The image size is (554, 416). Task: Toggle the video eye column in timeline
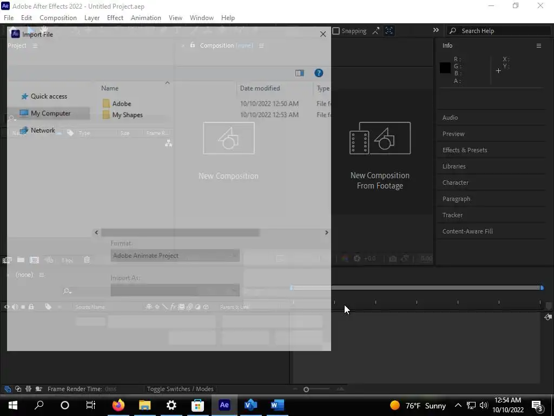click(6, 307)
